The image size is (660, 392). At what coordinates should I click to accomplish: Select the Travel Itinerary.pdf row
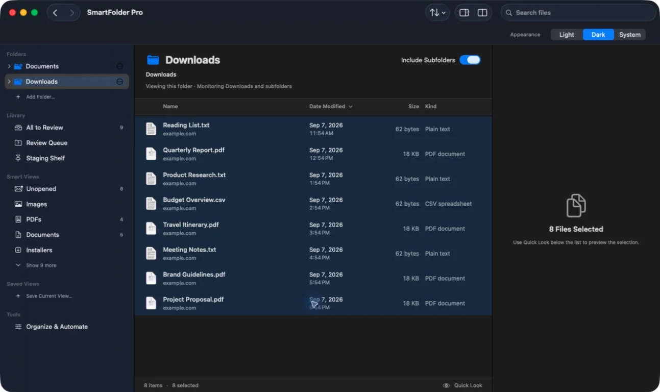313,229
